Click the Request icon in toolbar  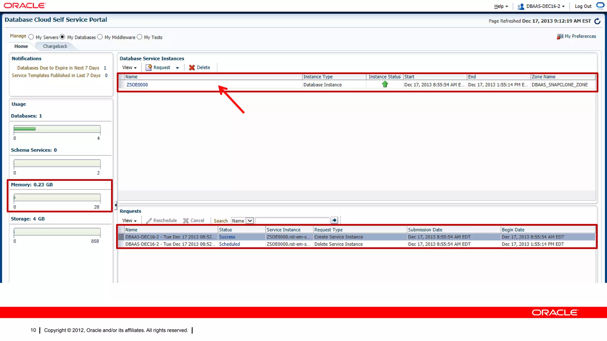coord(149,67)
